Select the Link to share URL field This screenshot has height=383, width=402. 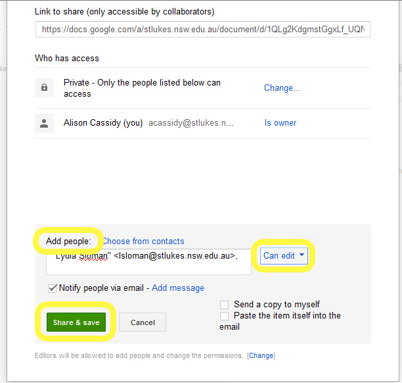203,30
